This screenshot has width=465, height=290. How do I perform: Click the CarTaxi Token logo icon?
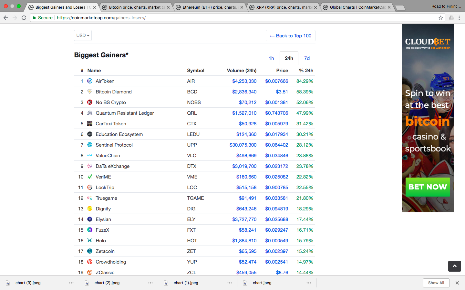[x=90, y=123]
